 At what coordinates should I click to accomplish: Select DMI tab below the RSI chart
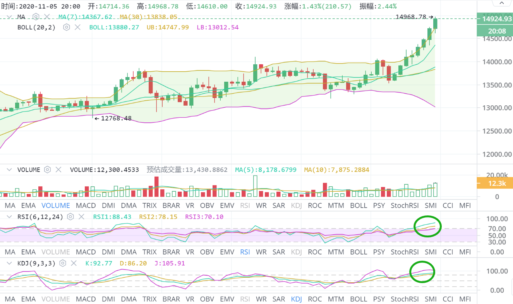pos(108,252)
